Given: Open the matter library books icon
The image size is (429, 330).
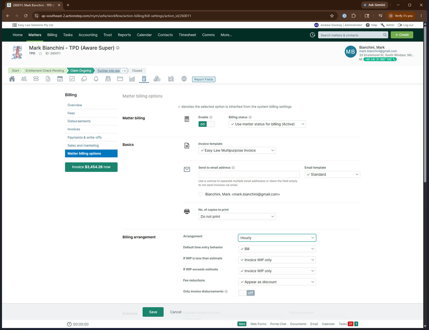Looking at the screenshot, I should pos(171,79).
